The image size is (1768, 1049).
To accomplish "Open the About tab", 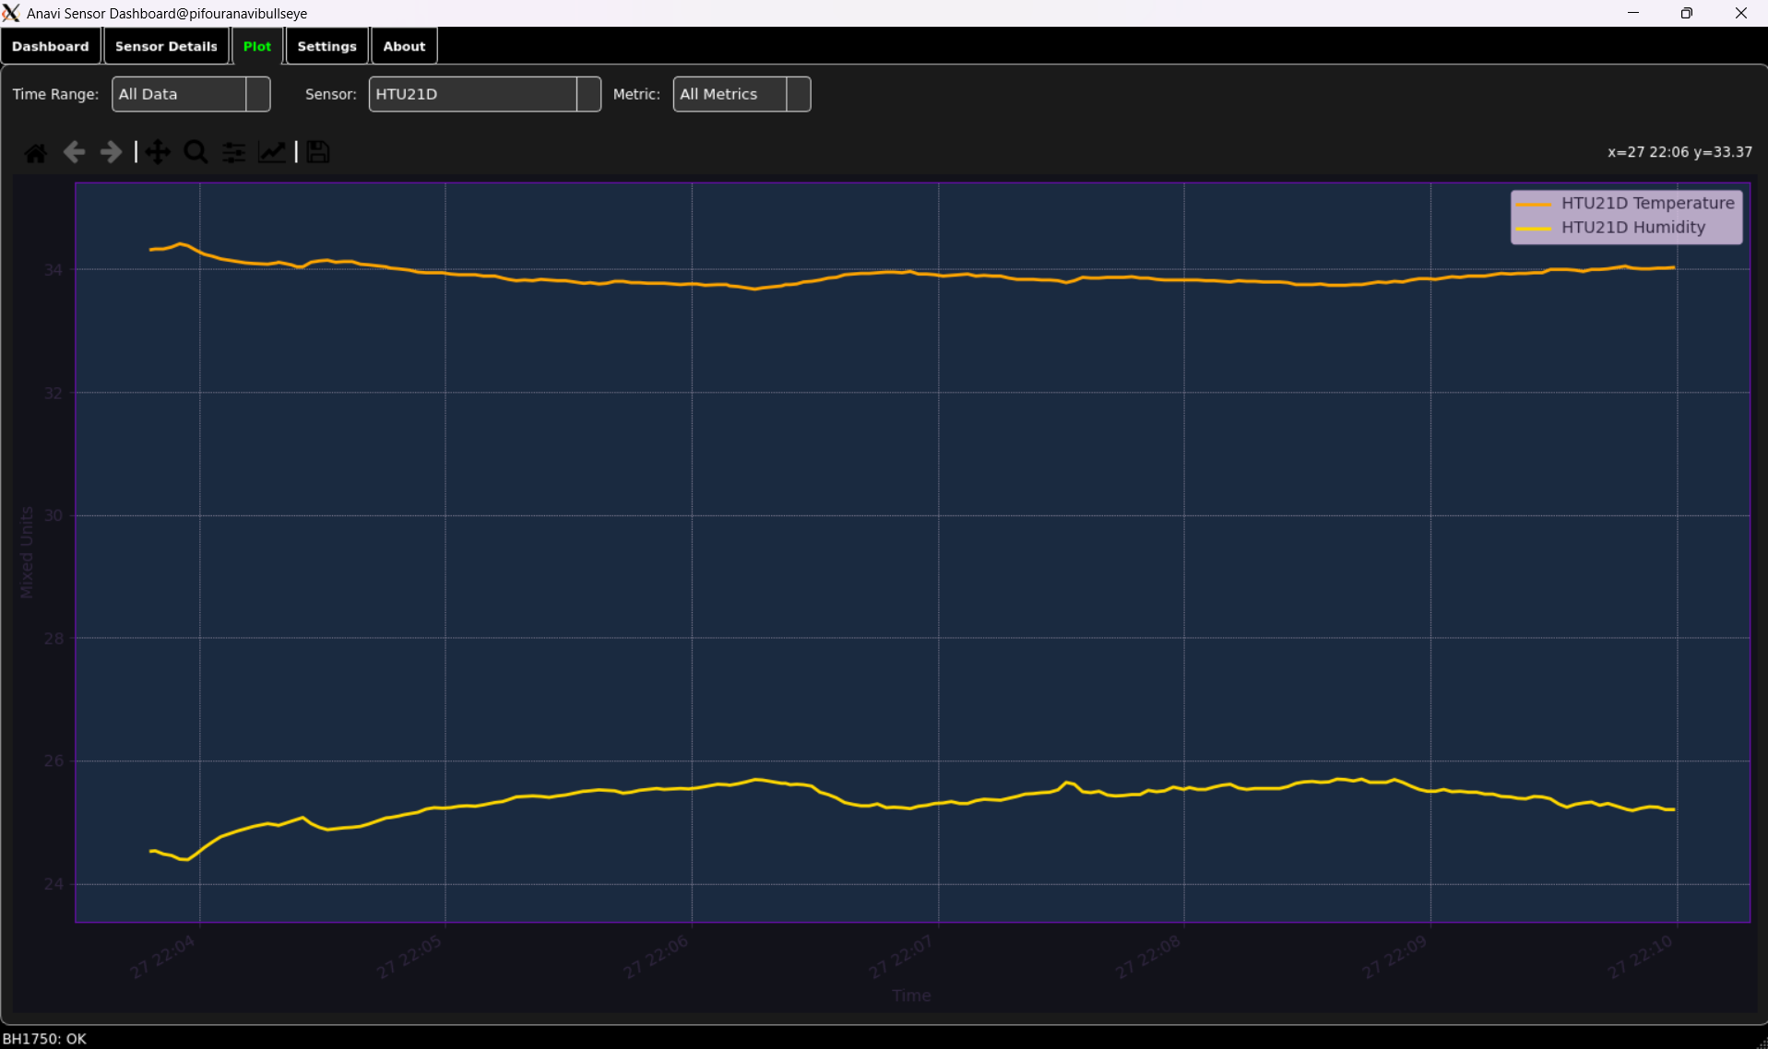I will coord(404,46).
